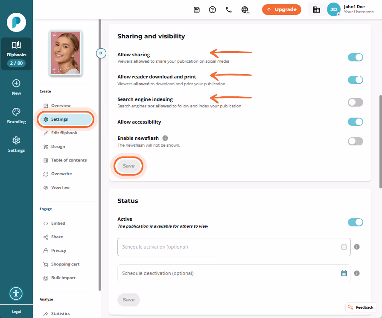Open the Branding palette section
Image resolution: width=382 pixels, height=318 pixels.
coord(16,116)
